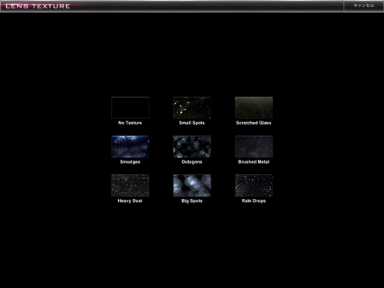384x288 pixels.
Task: Select the Smudges texture thumbnail
Action: 130,147
